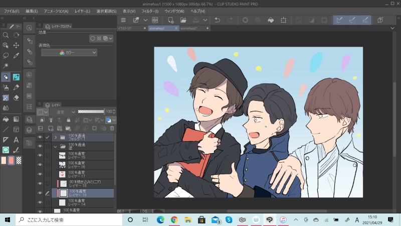This screenshot has width=401, height=226.
Task: Click the Fill bucket icon in command bar
Action: (271, 20)
